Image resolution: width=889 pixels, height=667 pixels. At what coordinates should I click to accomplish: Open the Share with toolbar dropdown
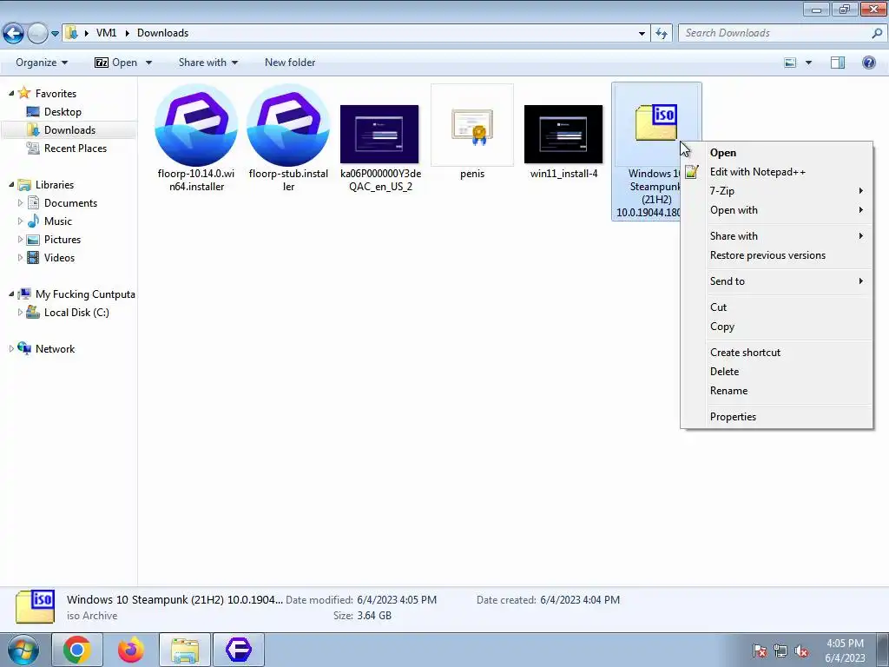(208, 63)
